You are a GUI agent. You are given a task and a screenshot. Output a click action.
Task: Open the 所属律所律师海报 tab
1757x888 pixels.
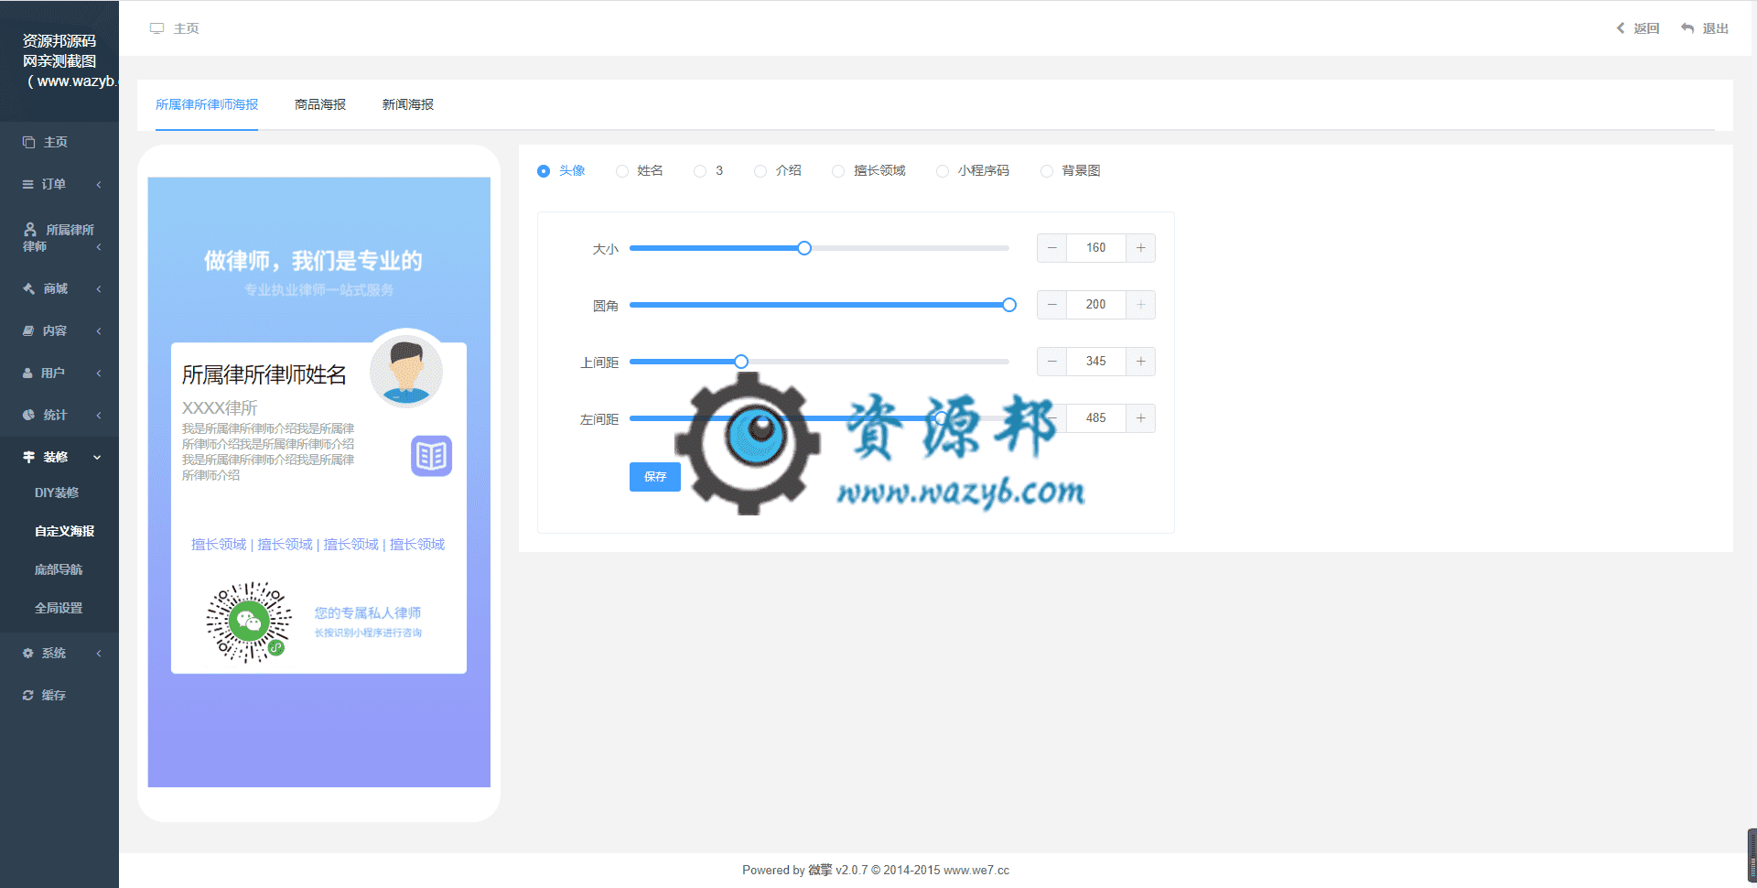pos(207,104)
